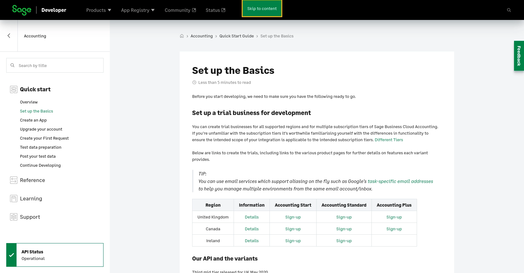Image resolution: width=524 pixels, height=273 pixels.
Task: Click the Developer heading link
Action: 54,10
